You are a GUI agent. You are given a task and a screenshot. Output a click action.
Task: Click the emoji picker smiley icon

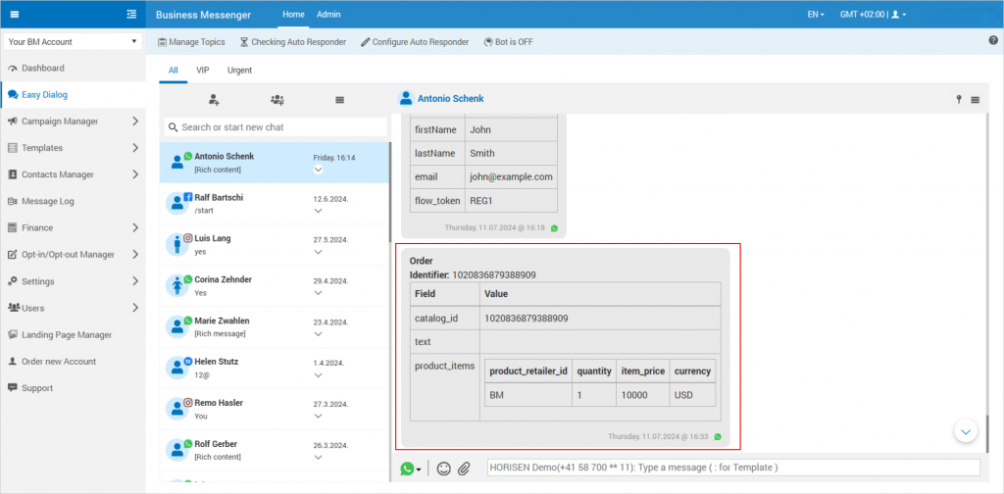pyautogui.click(x=443, y=469)
